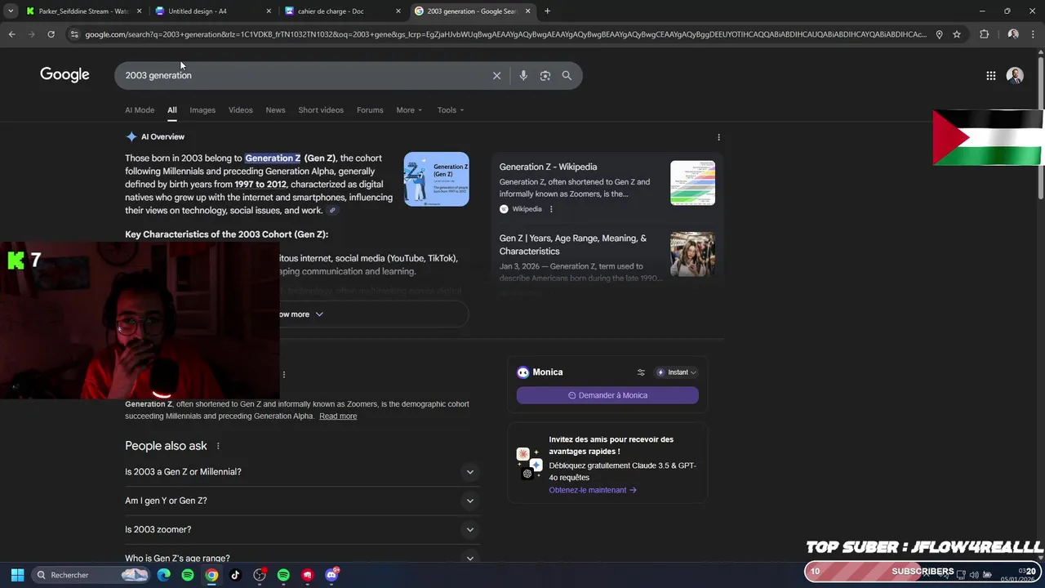Select the Forums search tab
Viewport: 1045px width, 588px height.
(x=370, y=110)
